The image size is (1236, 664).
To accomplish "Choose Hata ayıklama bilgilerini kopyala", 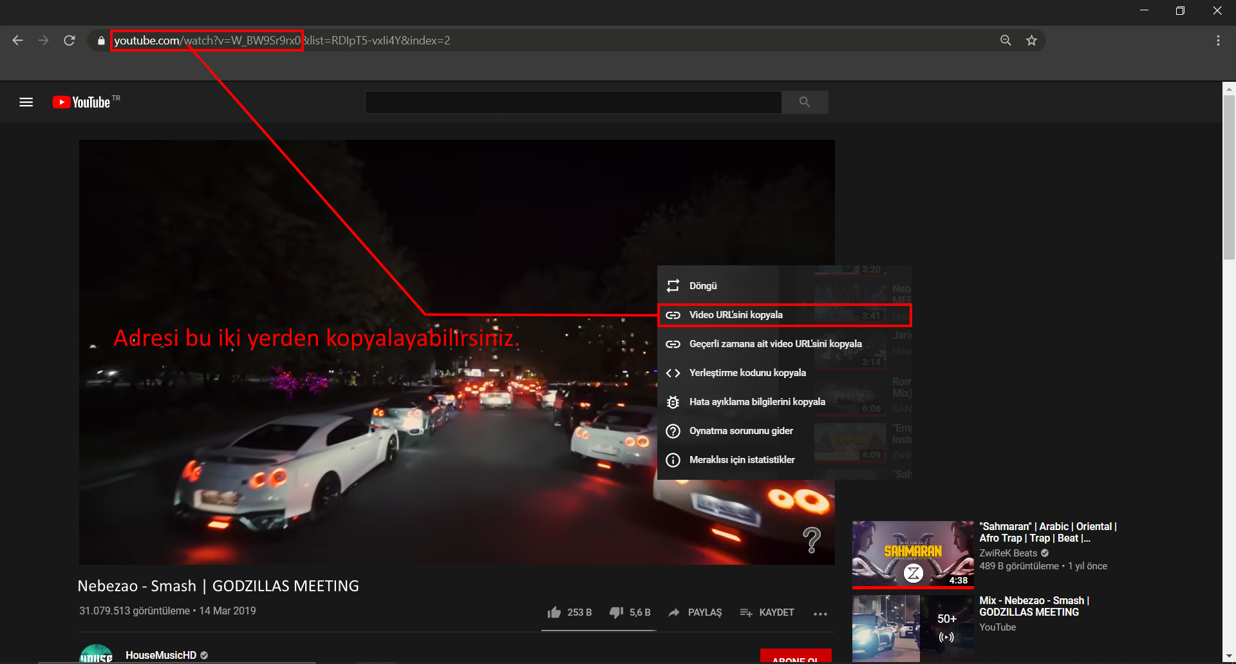I will 784,402.
